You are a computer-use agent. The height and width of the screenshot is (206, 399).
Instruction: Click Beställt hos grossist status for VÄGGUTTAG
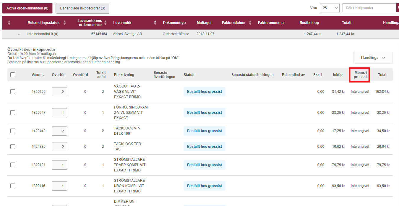point(204,92)
